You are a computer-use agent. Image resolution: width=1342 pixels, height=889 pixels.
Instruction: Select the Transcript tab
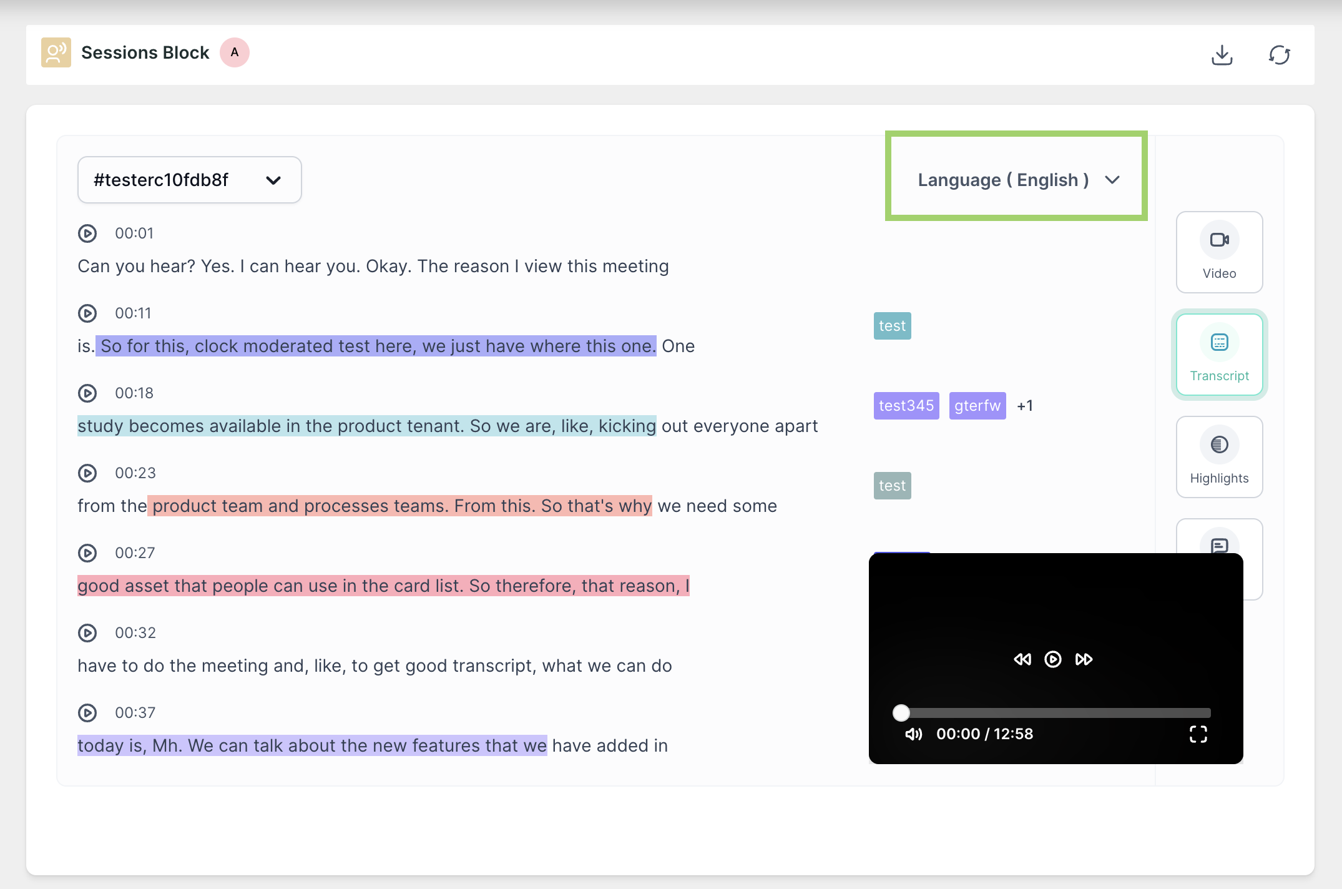[1219, 355]
